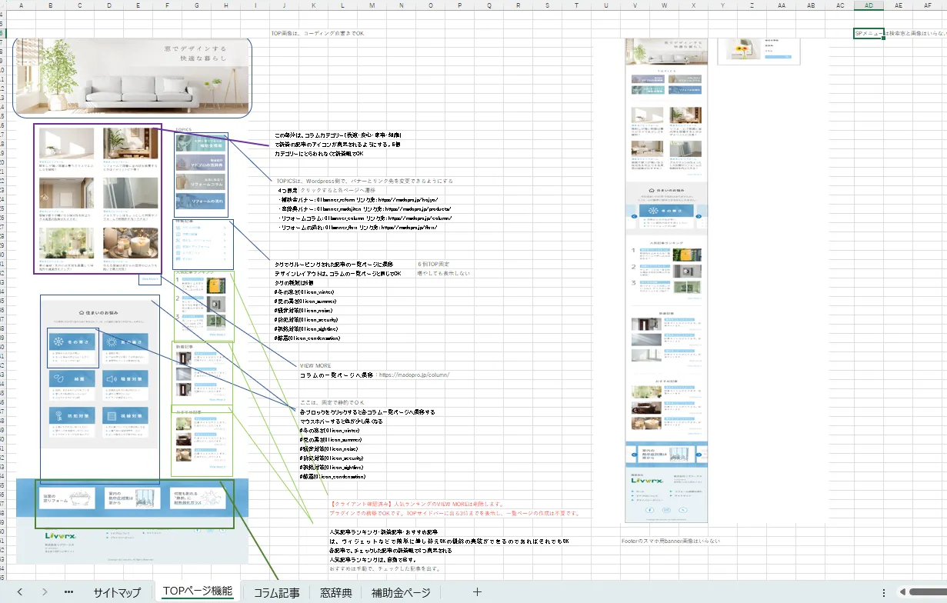Select column O header

(x=430, y=5)
